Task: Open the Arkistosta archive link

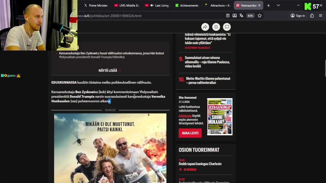Action: click(x=185, y=116)
